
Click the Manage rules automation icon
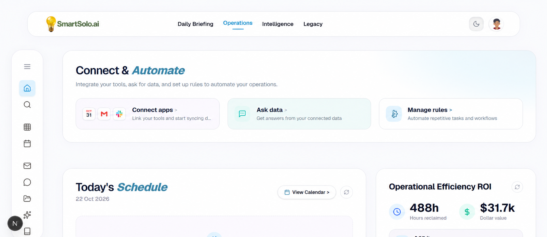pos(394,114)
